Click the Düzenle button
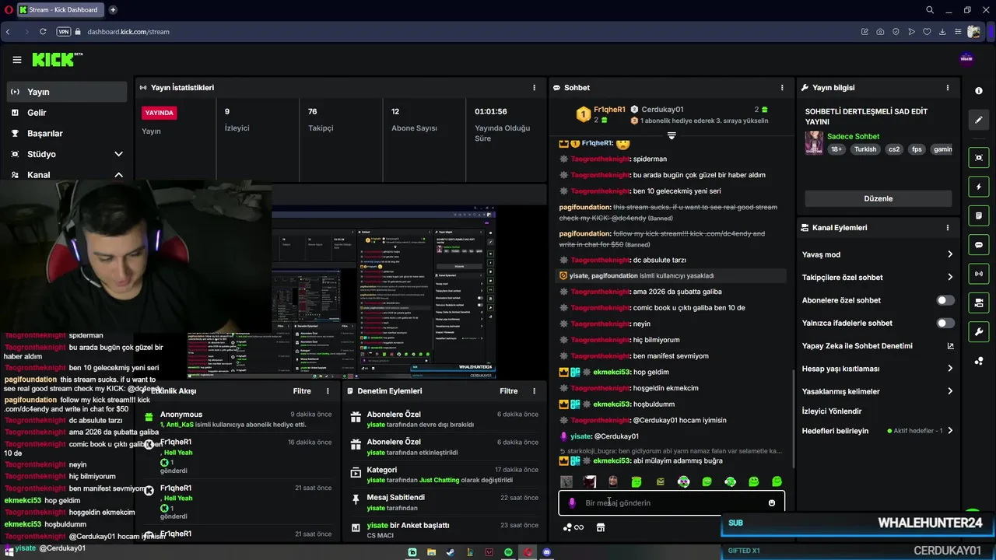Screen dimensions: 996x560 [x=878, y=198]
